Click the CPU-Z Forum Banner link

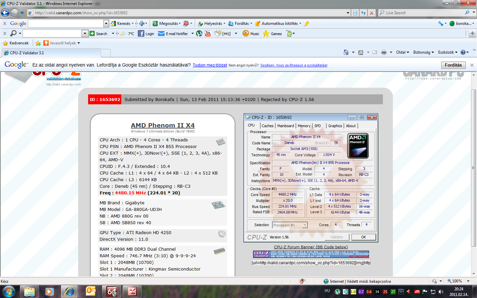tap(311, 247)
